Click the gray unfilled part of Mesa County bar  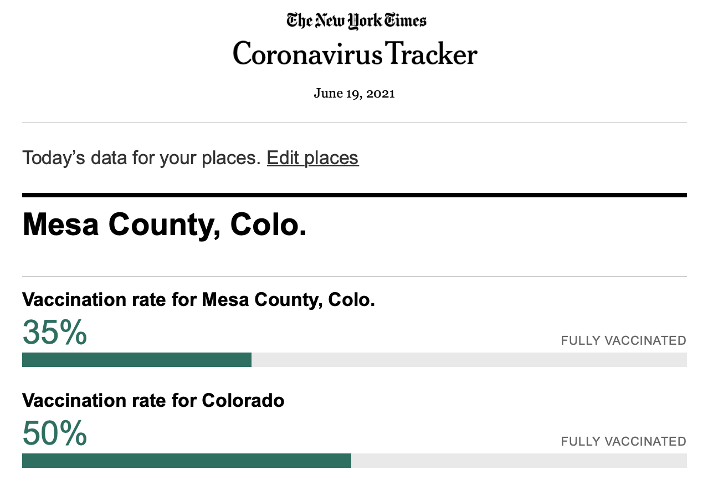469,360
